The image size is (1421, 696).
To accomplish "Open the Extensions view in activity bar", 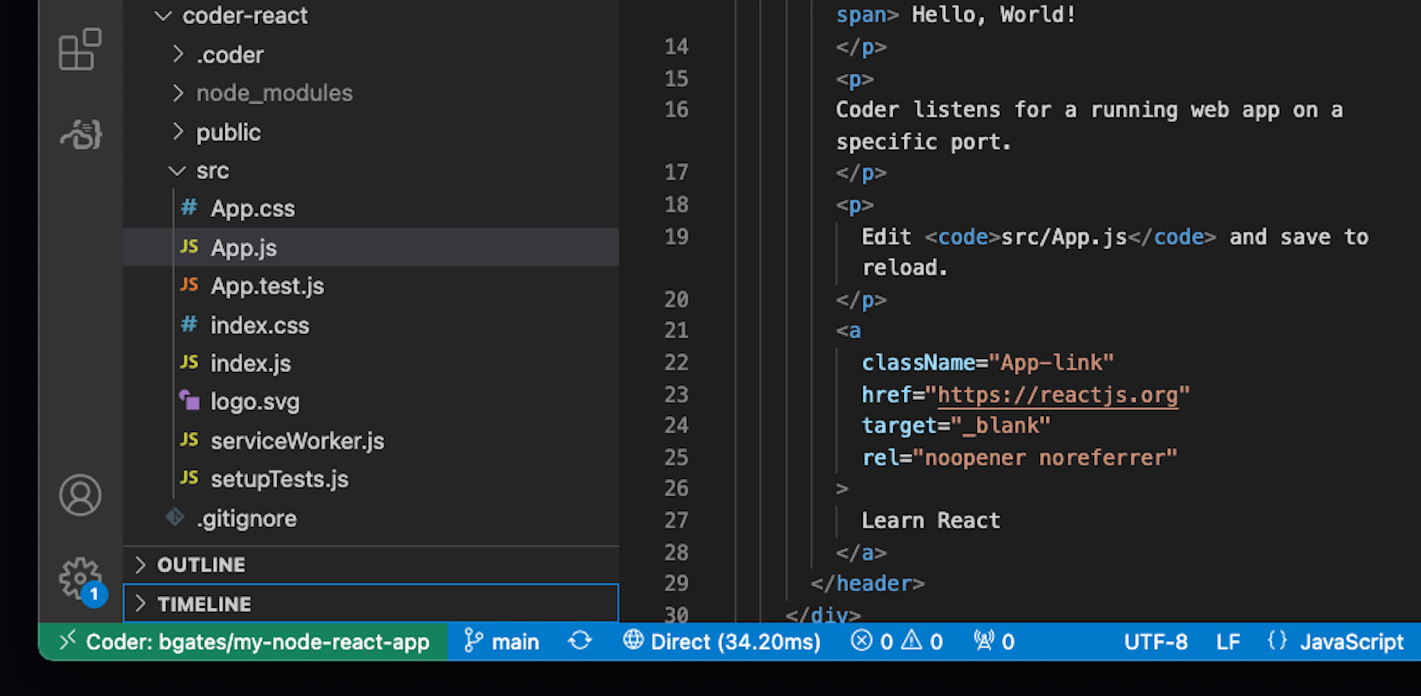I will coord(80,50).
